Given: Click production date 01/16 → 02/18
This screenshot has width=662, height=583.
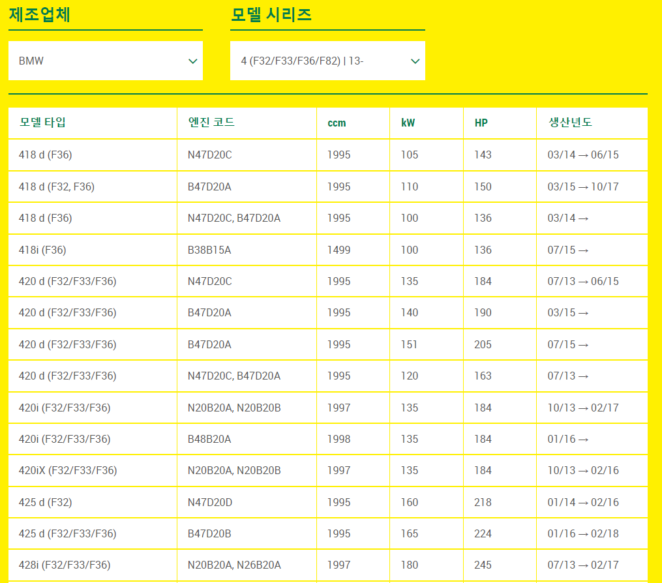Looking at the screenshot, I should click(583, 533).
